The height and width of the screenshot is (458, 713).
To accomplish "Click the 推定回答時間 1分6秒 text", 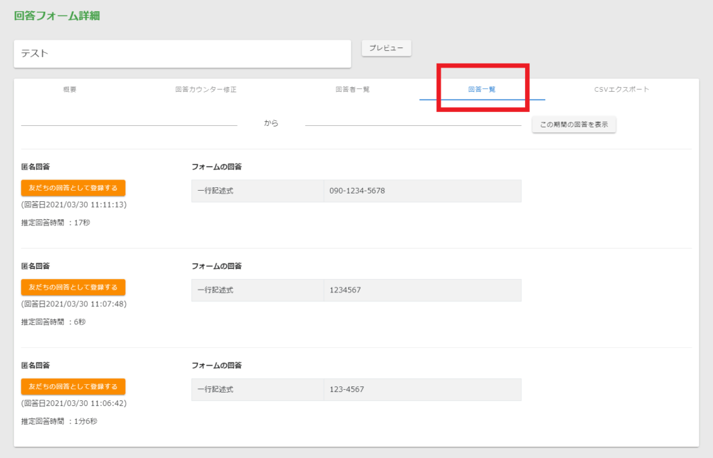I will [59, 421].
